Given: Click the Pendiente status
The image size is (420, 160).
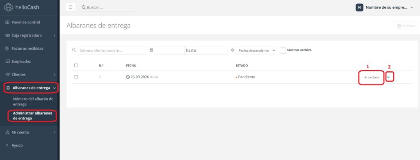Looking at the screenshot, I should coord(247,77).
